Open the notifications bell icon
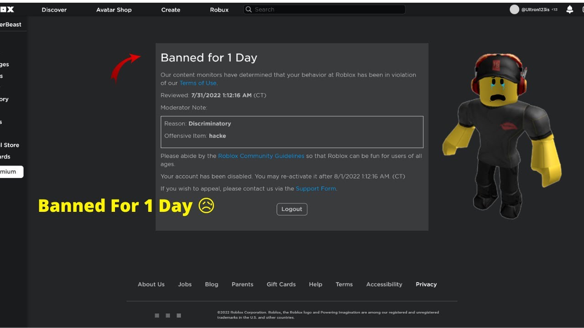 [569, 10]
